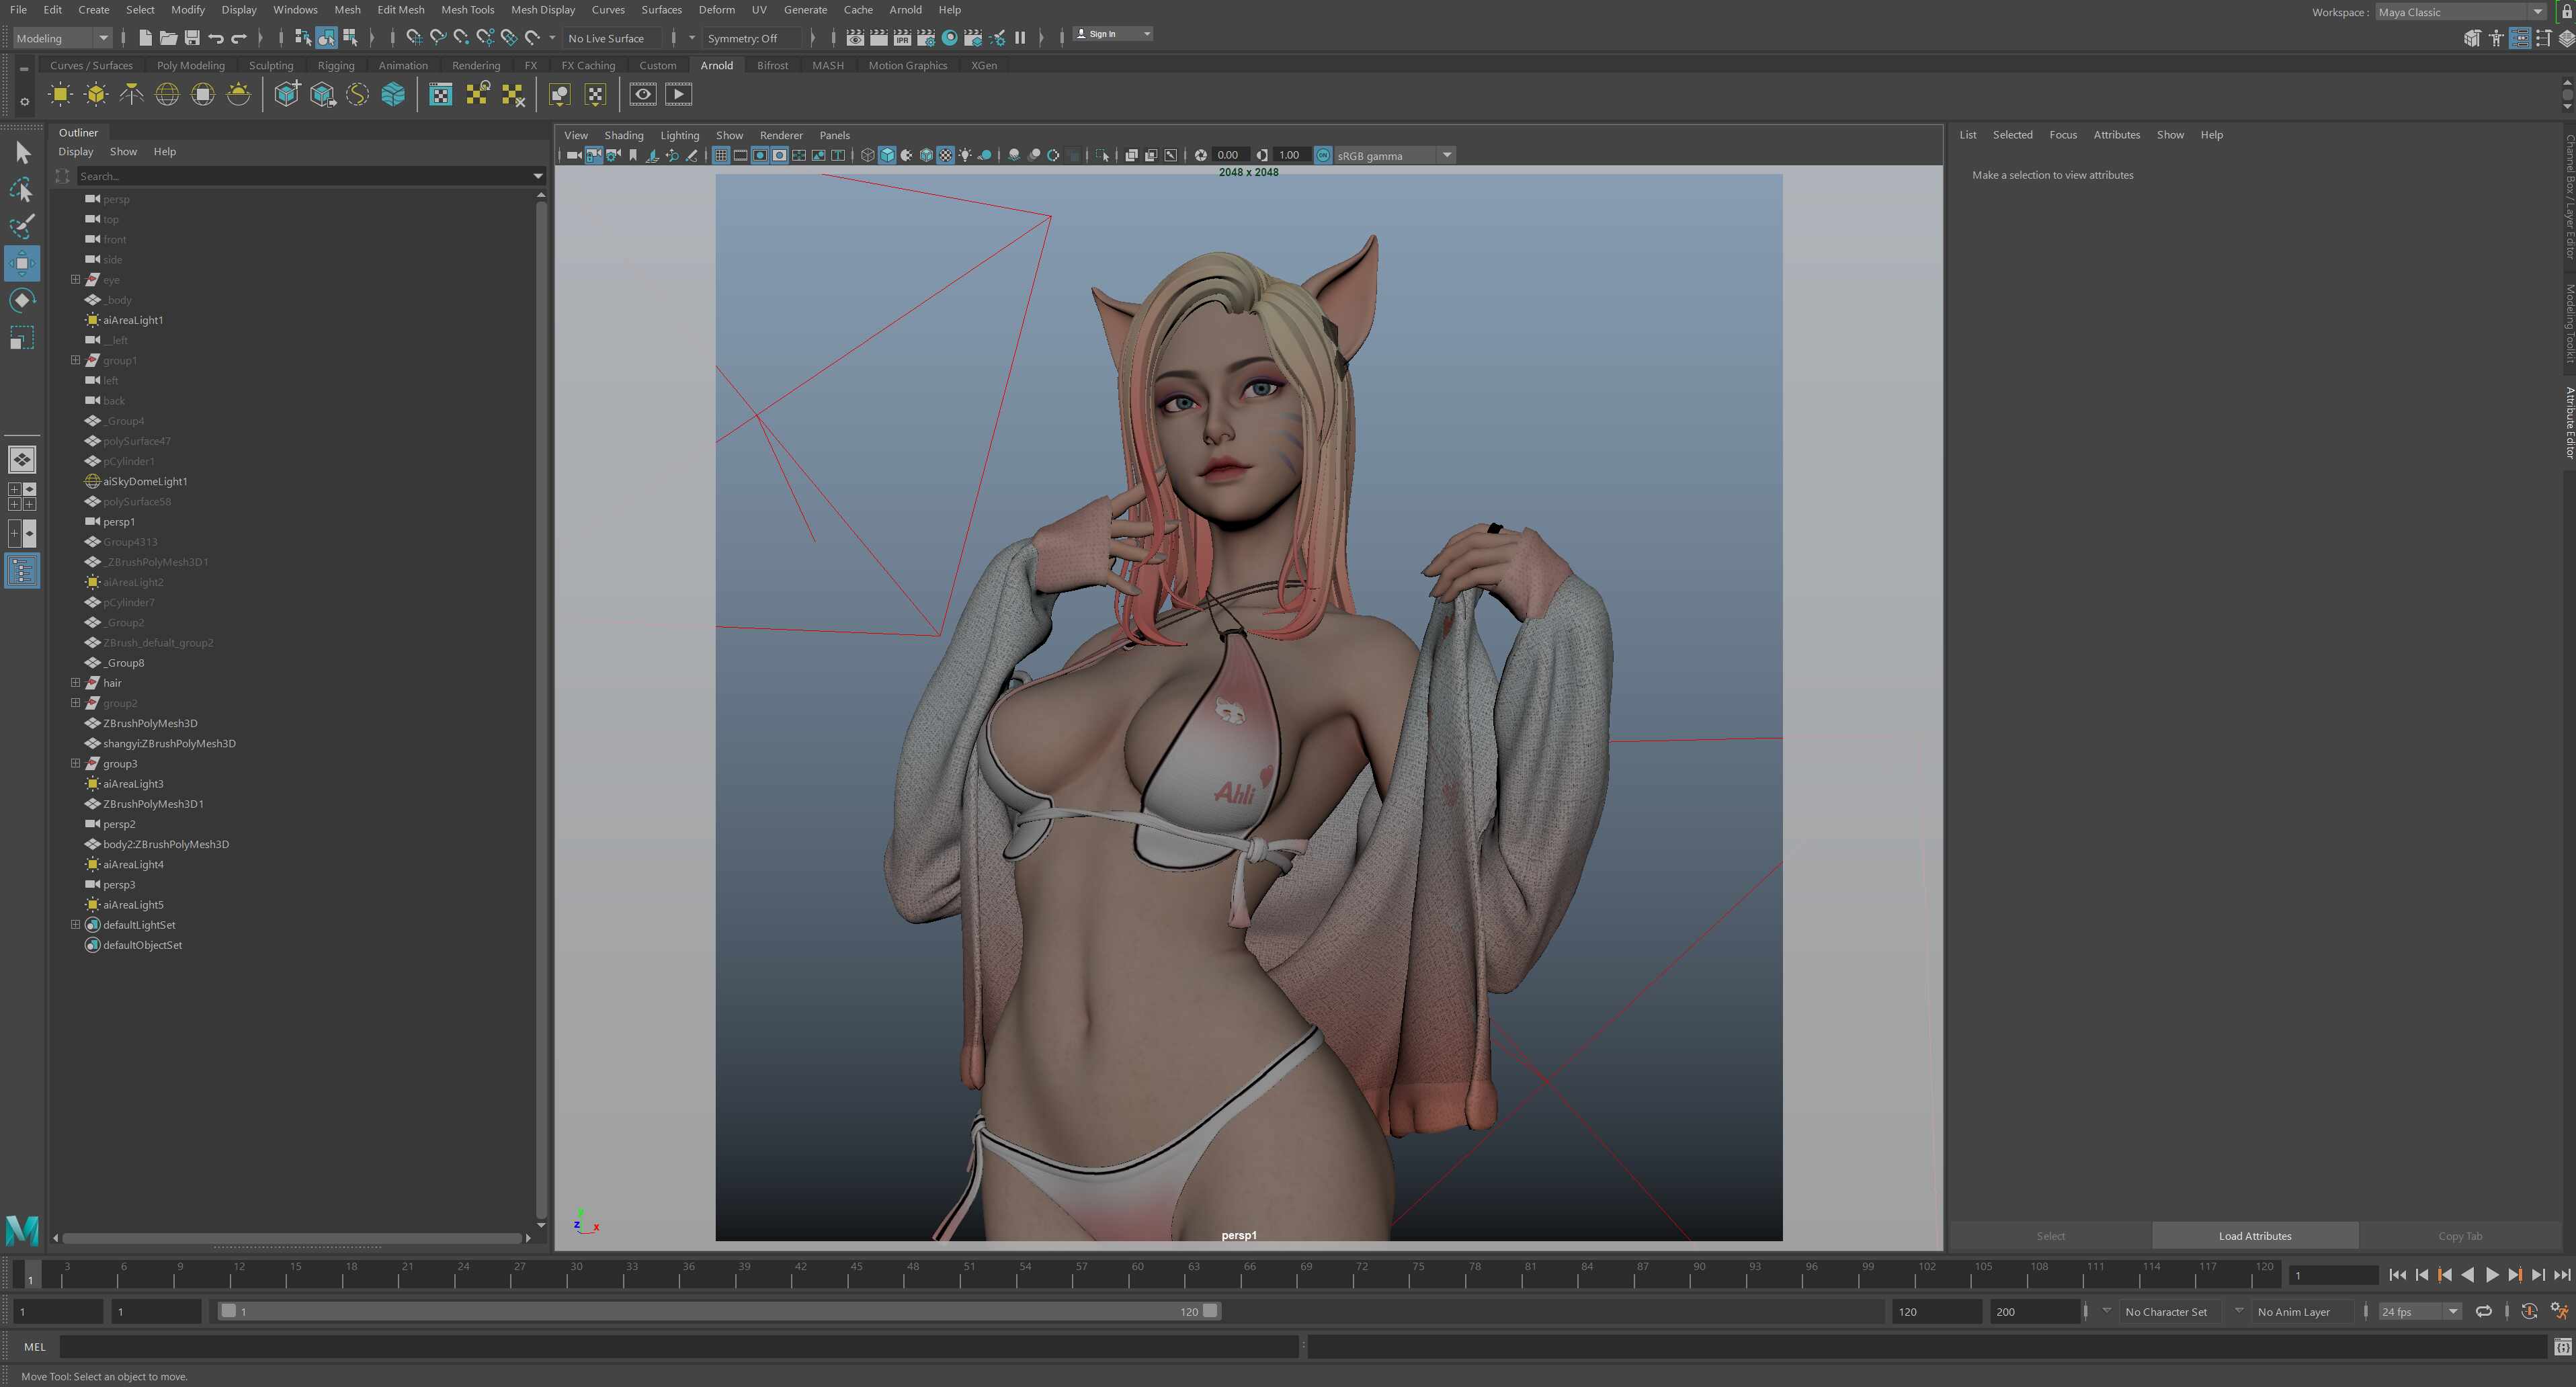Image resolution: width=2576 pixels, height=1387 pixels.
Task: Click the Undo arrow icon
Action: pos(215,38)
